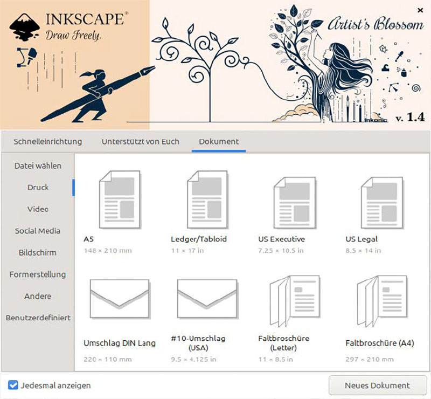Switch to the Schnelleinrichtung tab
431x399 pixels.
pos(48,141)
